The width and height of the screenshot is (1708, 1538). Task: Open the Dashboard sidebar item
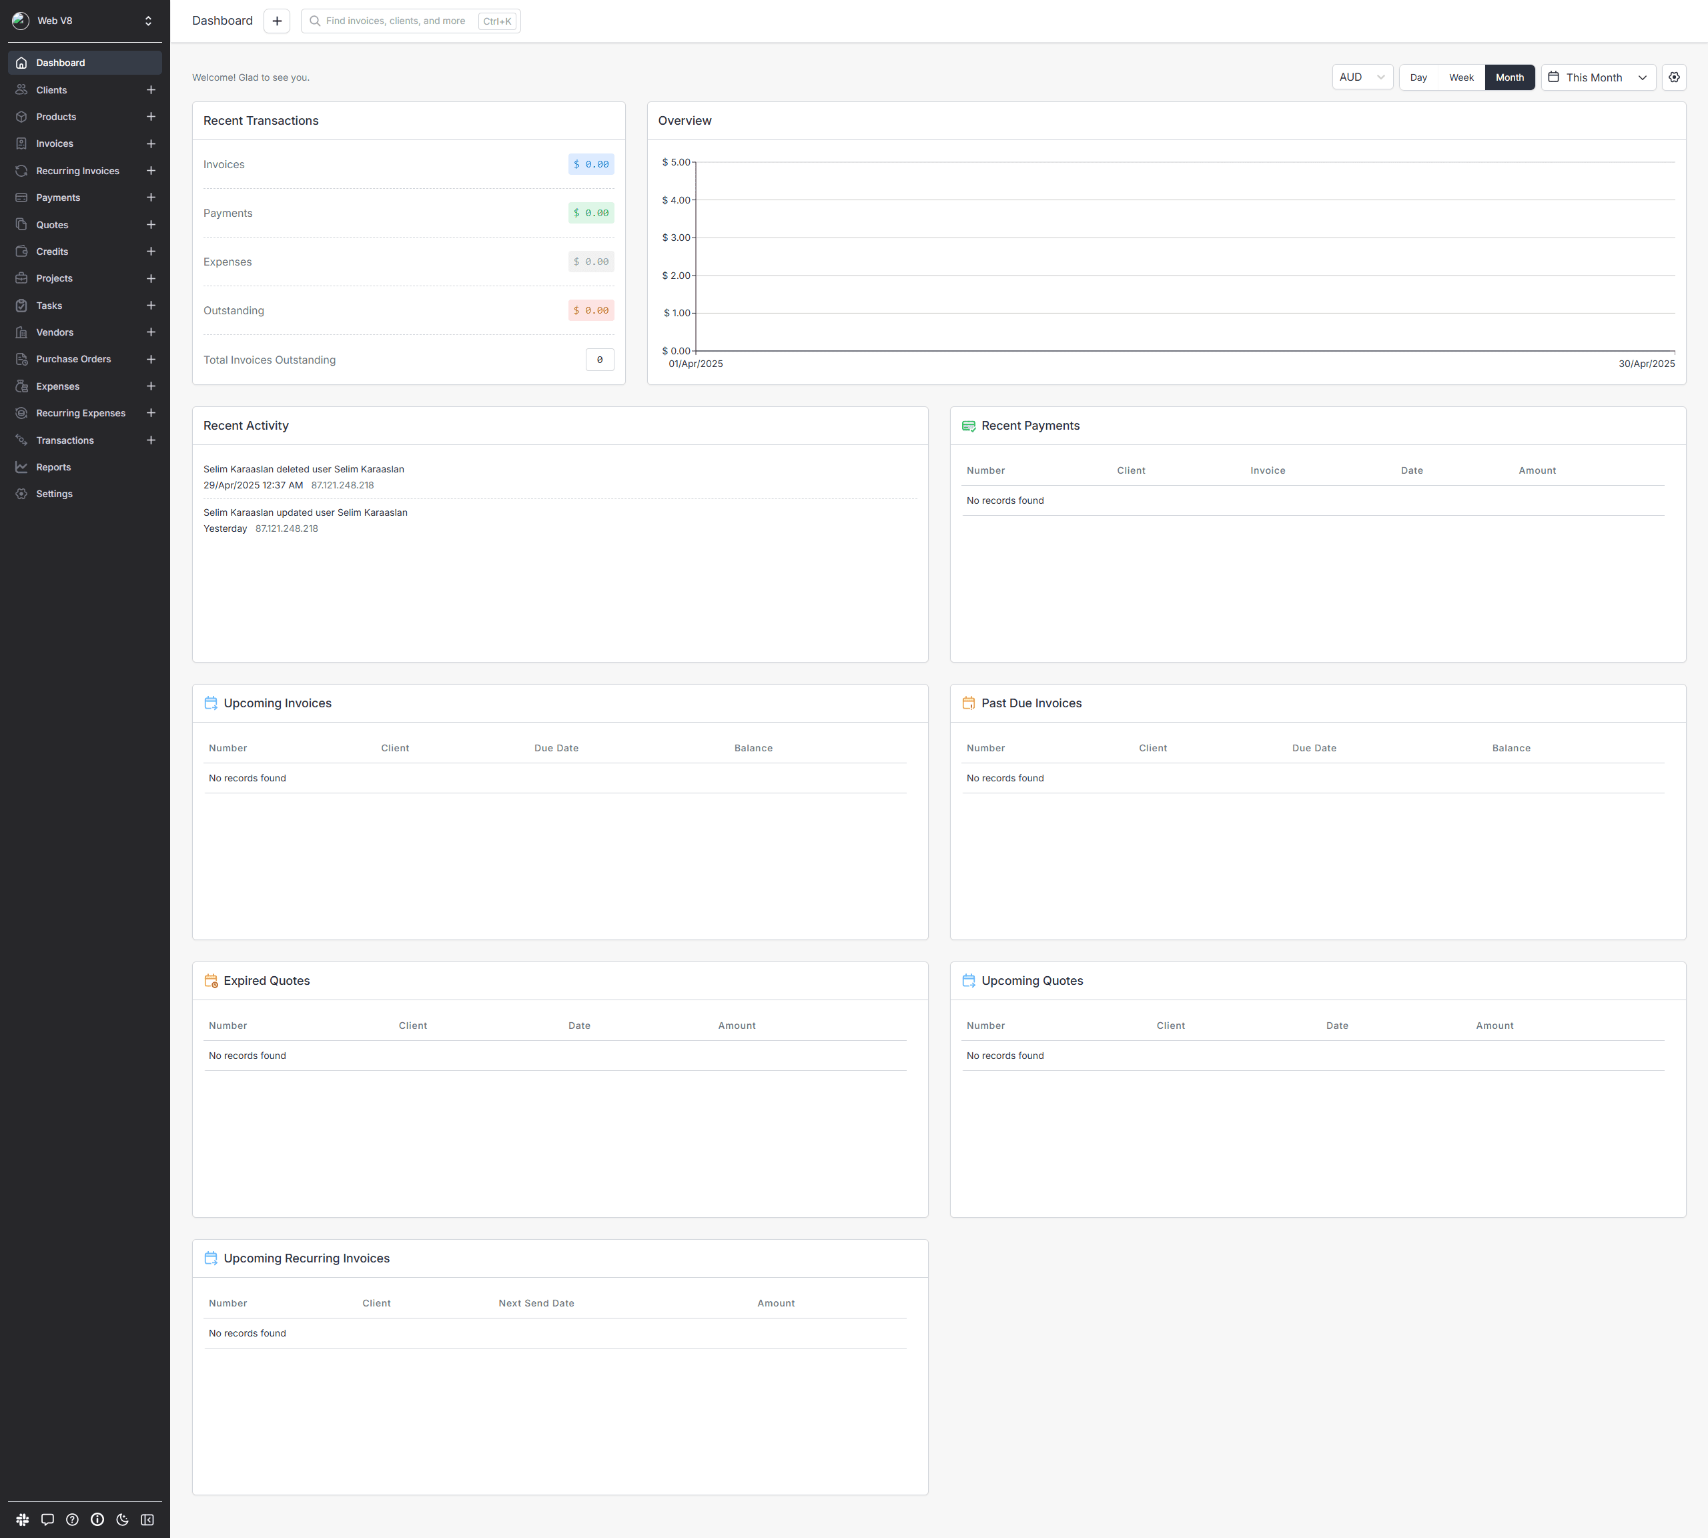[x=85, y=63]
